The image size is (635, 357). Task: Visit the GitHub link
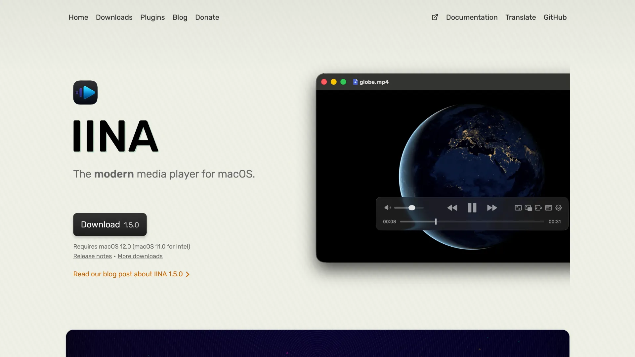click(555, 17)
